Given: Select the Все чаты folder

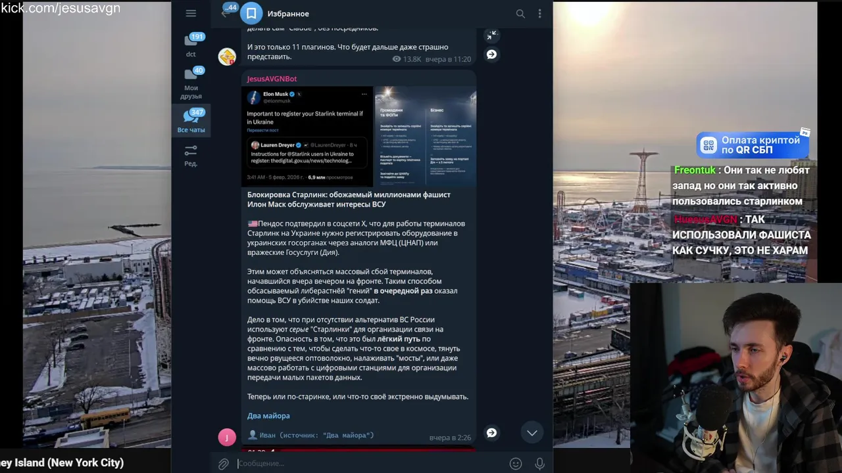Looking at the screenshot, I should (191, 121).
